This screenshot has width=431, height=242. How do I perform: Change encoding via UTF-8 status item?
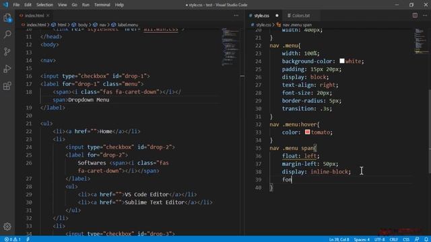(x=379, y=239)
